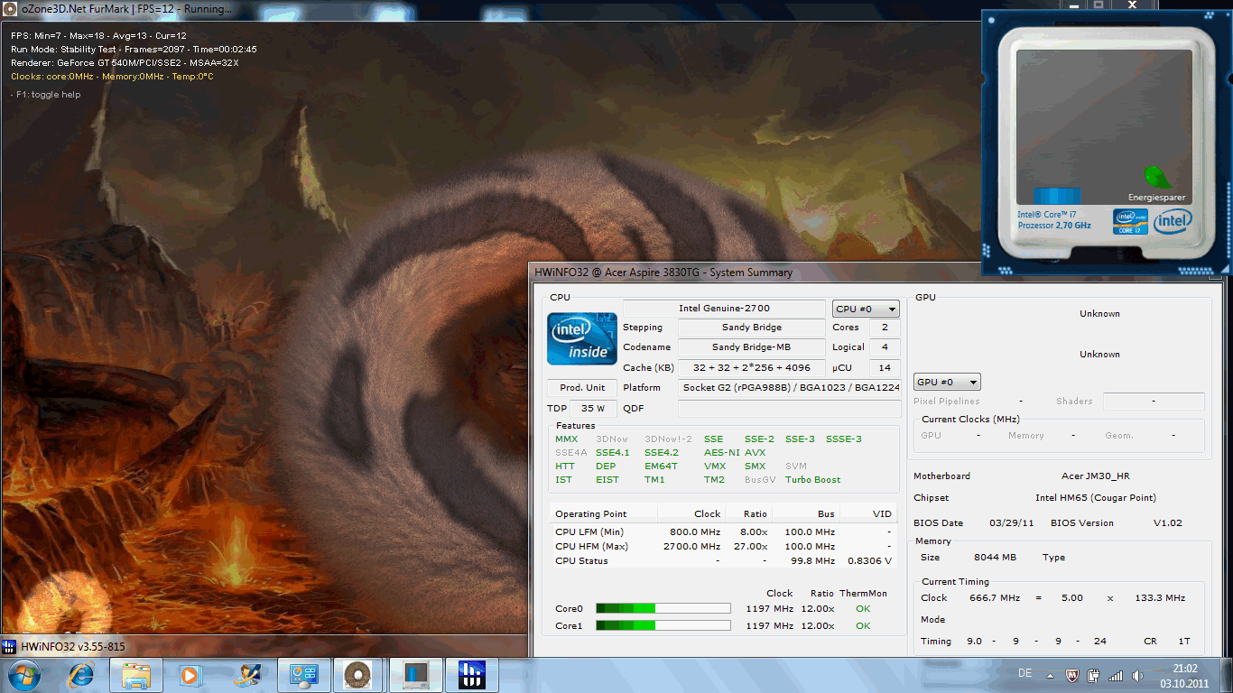Open the Windows Start orb
Viewport: 1233px width, 693px height.
[24, 674]
